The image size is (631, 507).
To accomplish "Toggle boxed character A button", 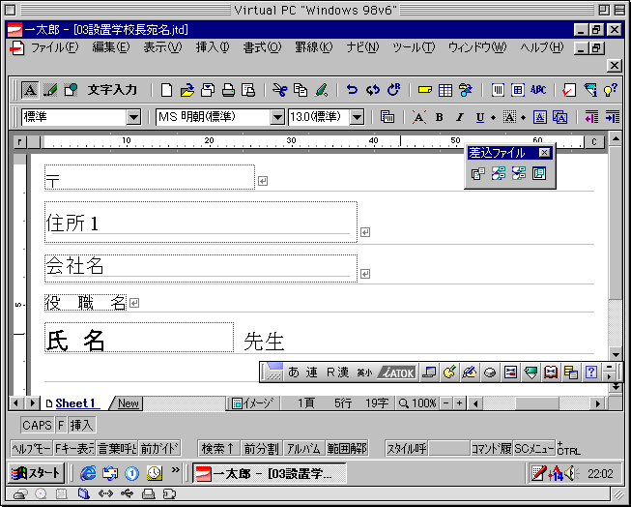I will [539, 117].
